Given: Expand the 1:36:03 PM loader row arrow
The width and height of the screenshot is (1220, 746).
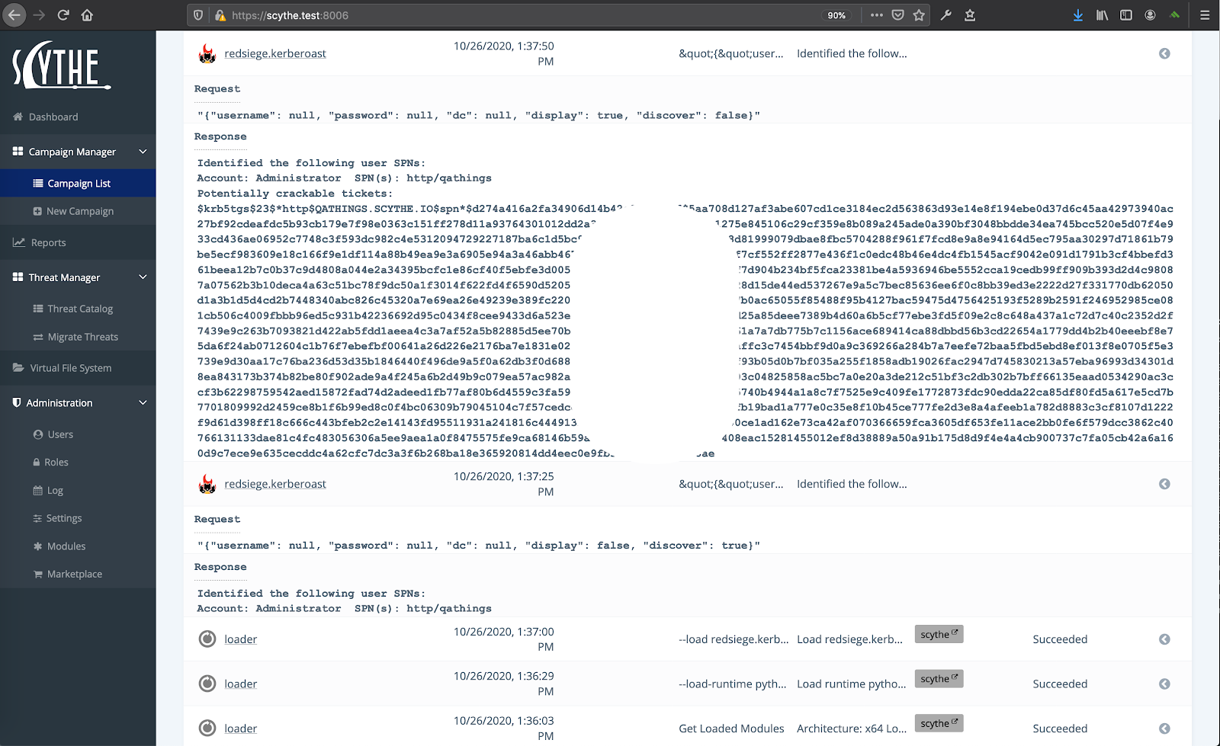Looking at the screenshot, I should (x=1164, y=728).
